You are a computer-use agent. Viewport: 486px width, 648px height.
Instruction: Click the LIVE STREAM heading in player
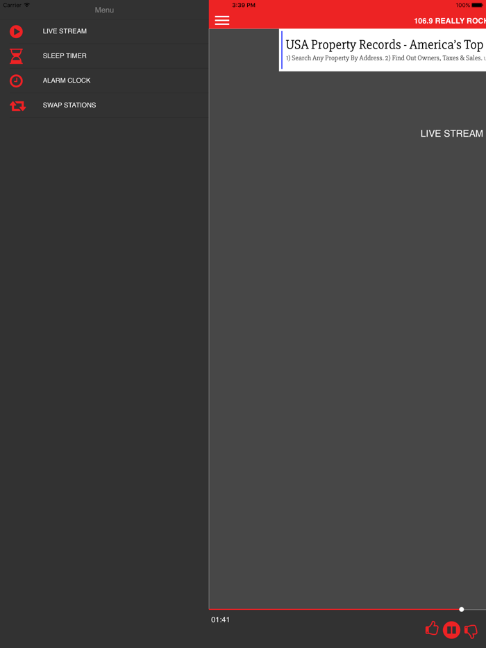[x=452, y=133]
